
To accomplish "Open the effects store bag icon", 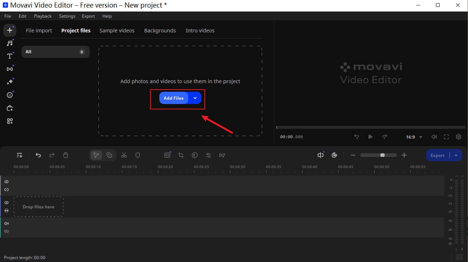I will (10, 108).
